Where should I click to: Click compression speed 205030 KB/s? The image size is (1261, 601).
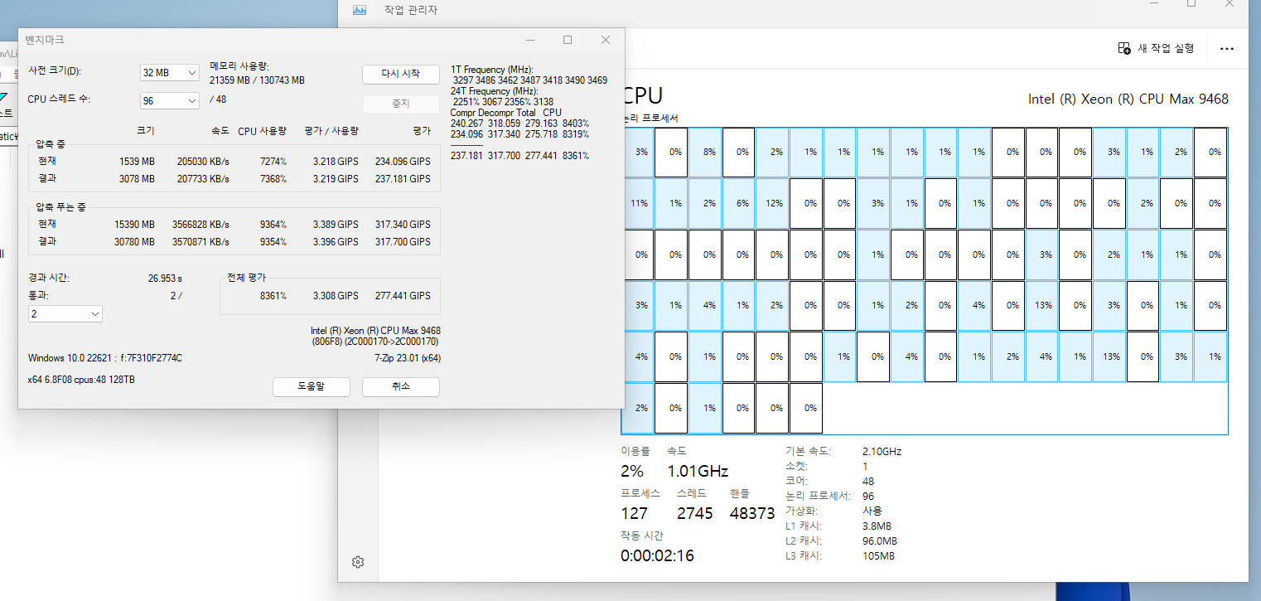pos(204,161)
